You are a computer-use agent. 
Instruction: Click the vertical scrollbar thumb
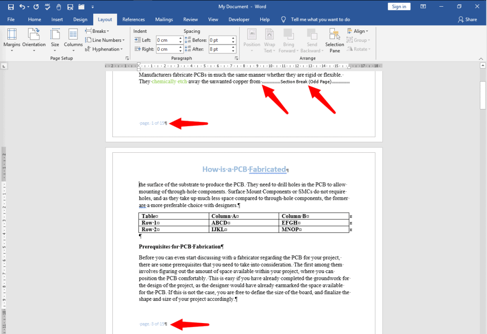pos(483,95)
